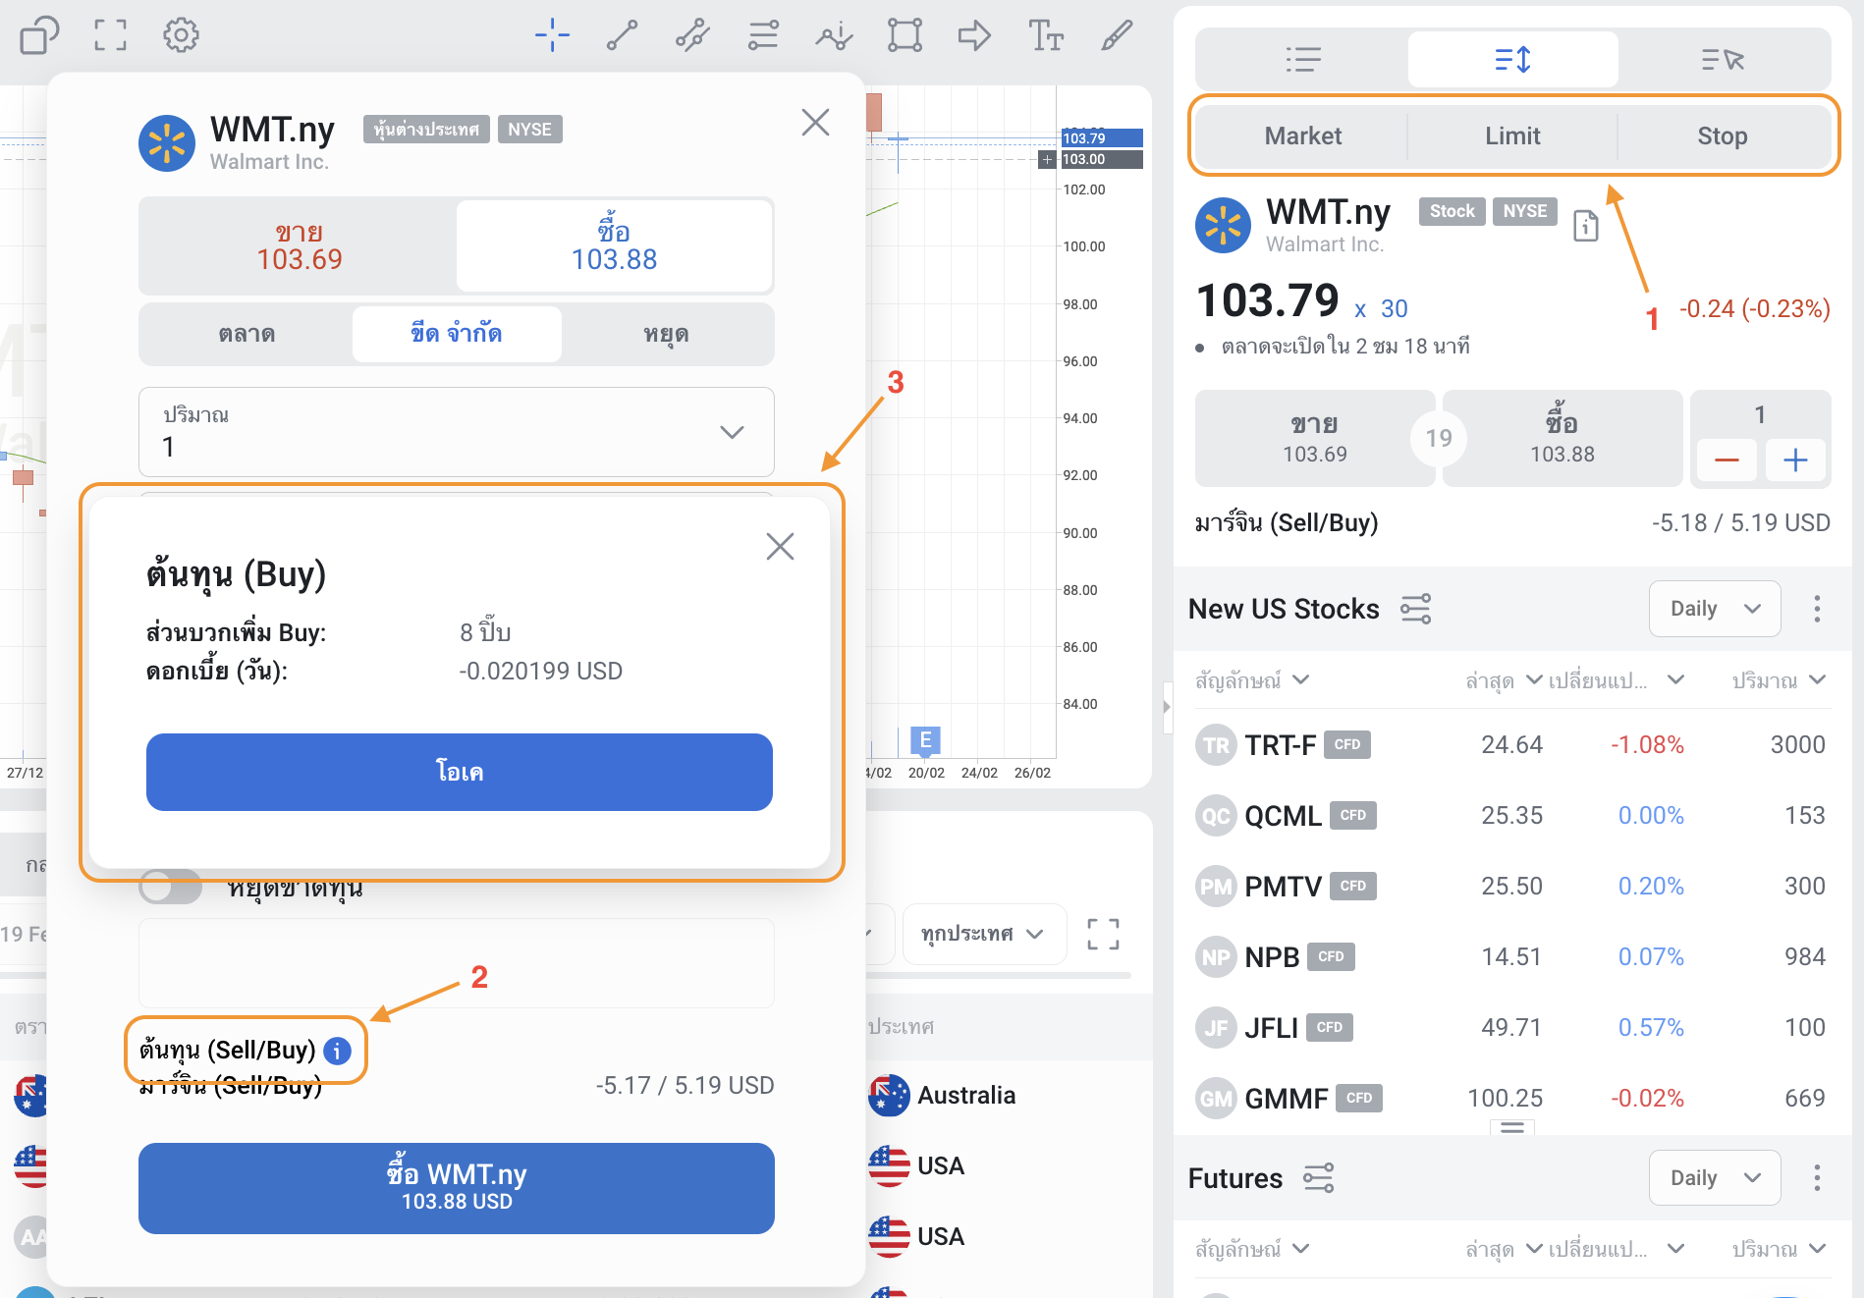Sort New US Stocks by symbol column
This screenshot has height=1298, width=1864.
(x=1252, y=680)
